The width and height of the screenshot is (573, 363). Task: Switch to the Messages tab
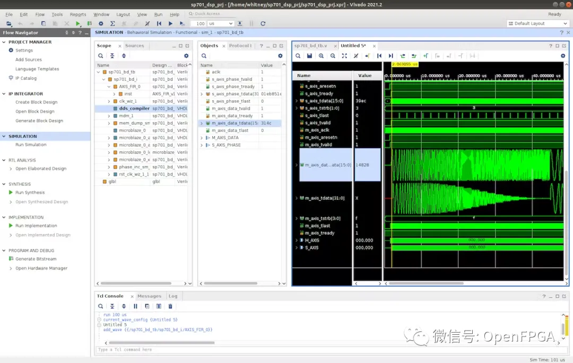click(149, 296)
